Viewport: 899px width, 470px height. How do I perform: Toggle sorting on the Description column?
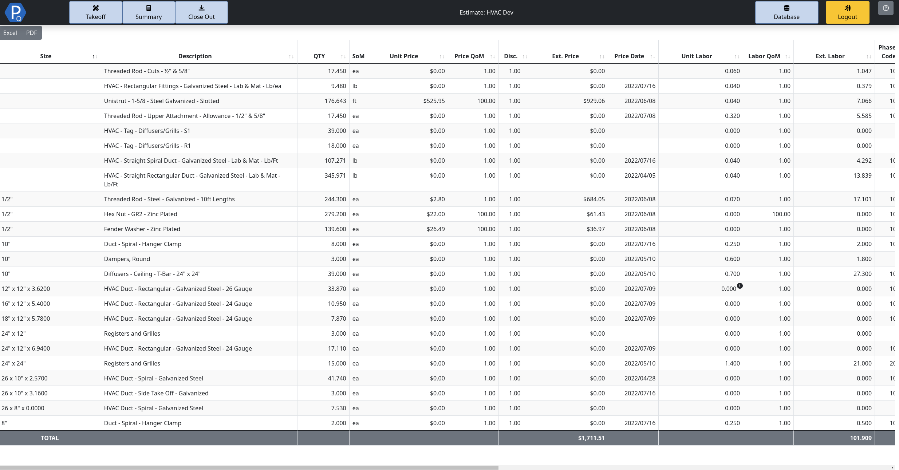click(291, 56)
